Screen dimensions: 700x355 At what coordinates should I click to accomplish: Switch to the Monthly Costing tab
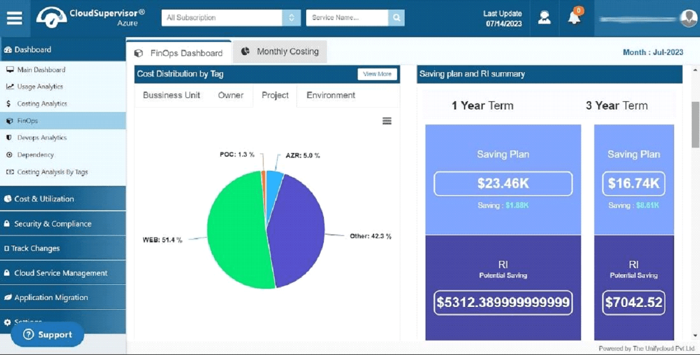point(280,52)
